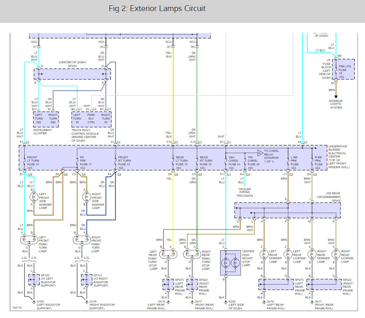Click the "TRUCK BODY CONTROL MODULE" label
The image size is (365, 318).
point(85,132)
